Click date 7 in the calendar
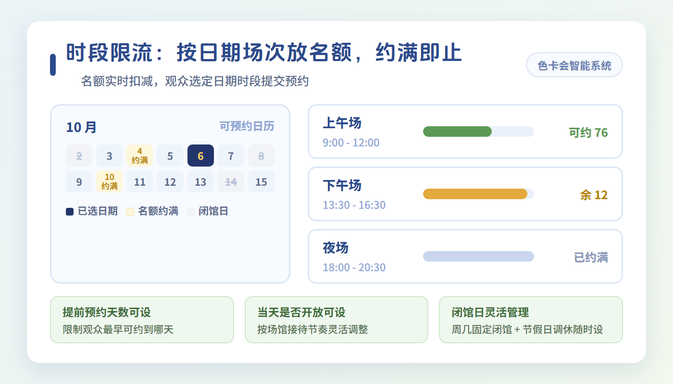Viewport: 673px width, 384px height. [x=231, y=156]
